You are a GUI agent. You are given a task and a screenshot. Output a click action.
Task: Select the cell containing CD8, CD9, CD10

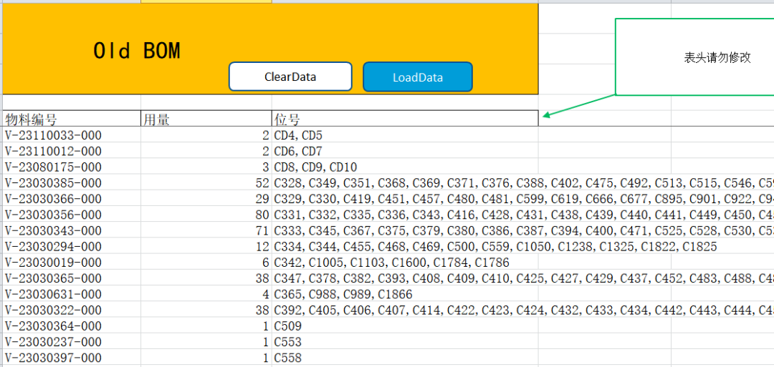point(405,167)
